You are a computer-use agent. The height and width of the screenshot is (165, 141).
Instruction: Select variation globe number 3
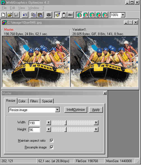click(92, 15)
